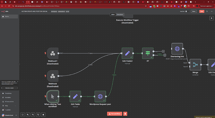Viewport: 215px width, 118px height.
Task: Open the workflow history icon
Action: [207, 12]
